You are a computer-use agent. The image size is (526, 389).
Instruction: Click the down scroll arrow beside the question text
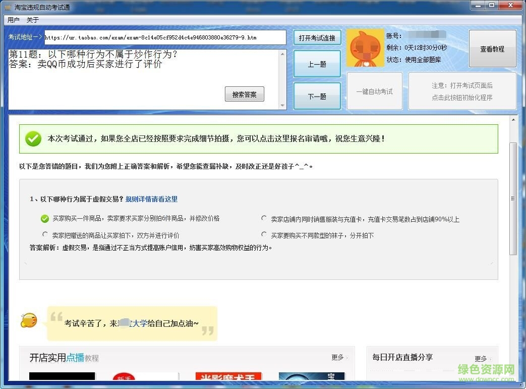click(x=283, y=105)
